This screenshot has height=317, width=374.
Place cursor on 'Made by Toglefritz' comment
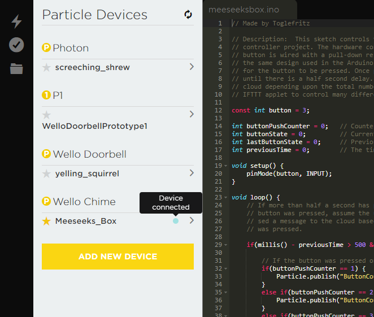pyautogui.click(x=271, y=23)
